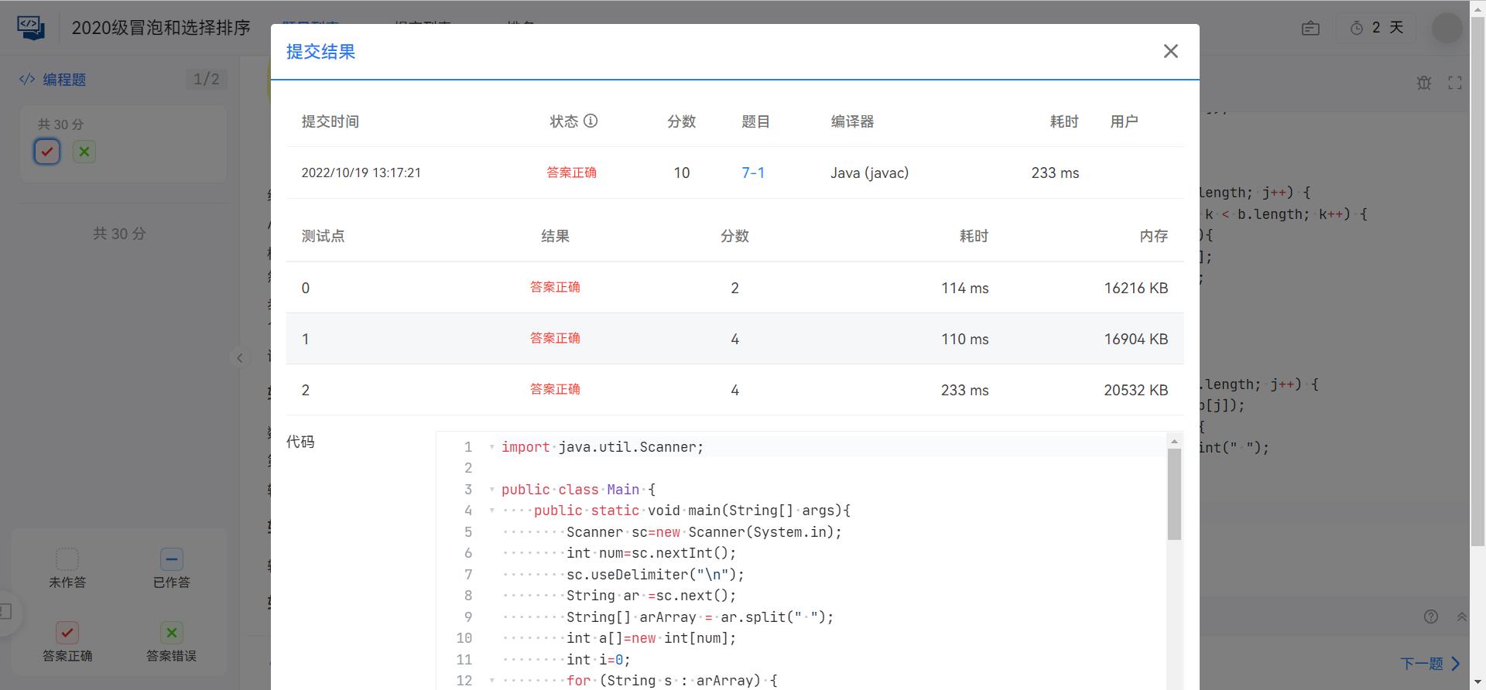Image resolution: width=1486 pixels, height=690 pixels.
Task: Click the debug bug icon
Action: tap(1424, 83)
